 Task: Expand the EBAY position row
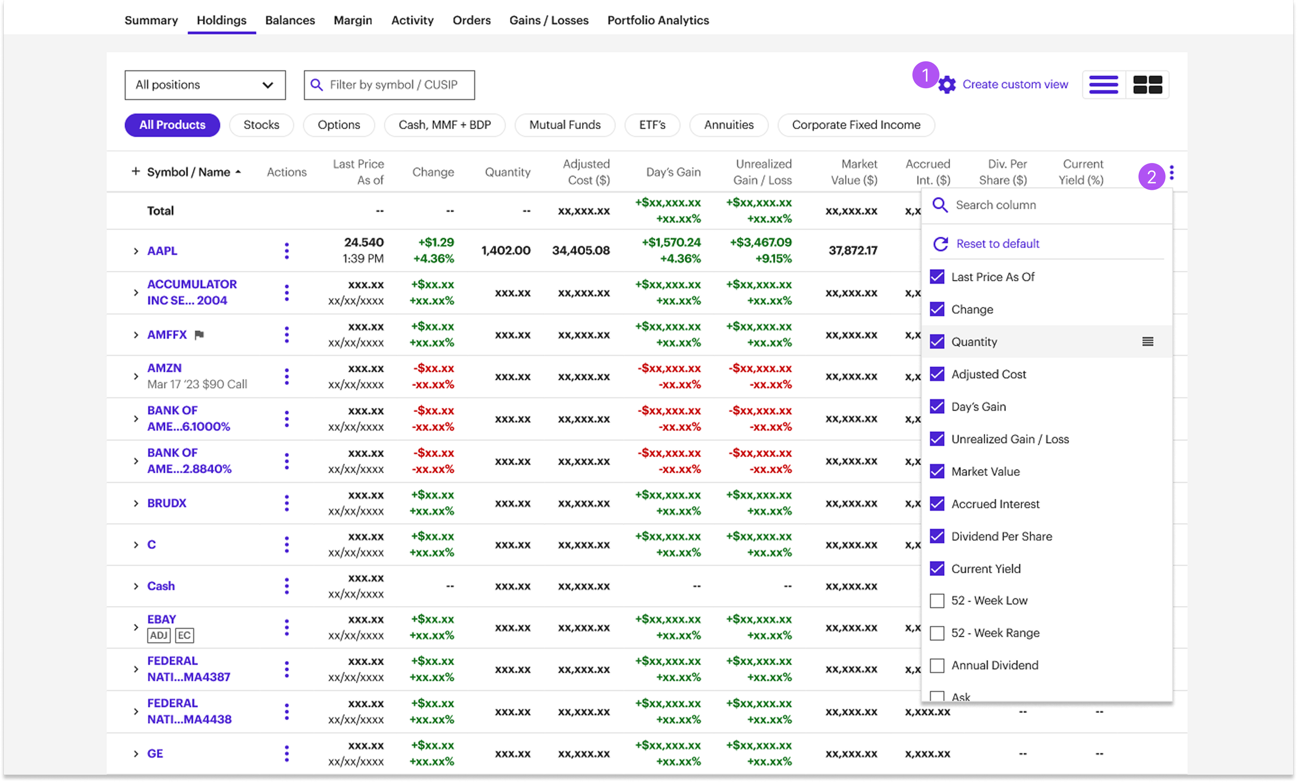[136, 628]
